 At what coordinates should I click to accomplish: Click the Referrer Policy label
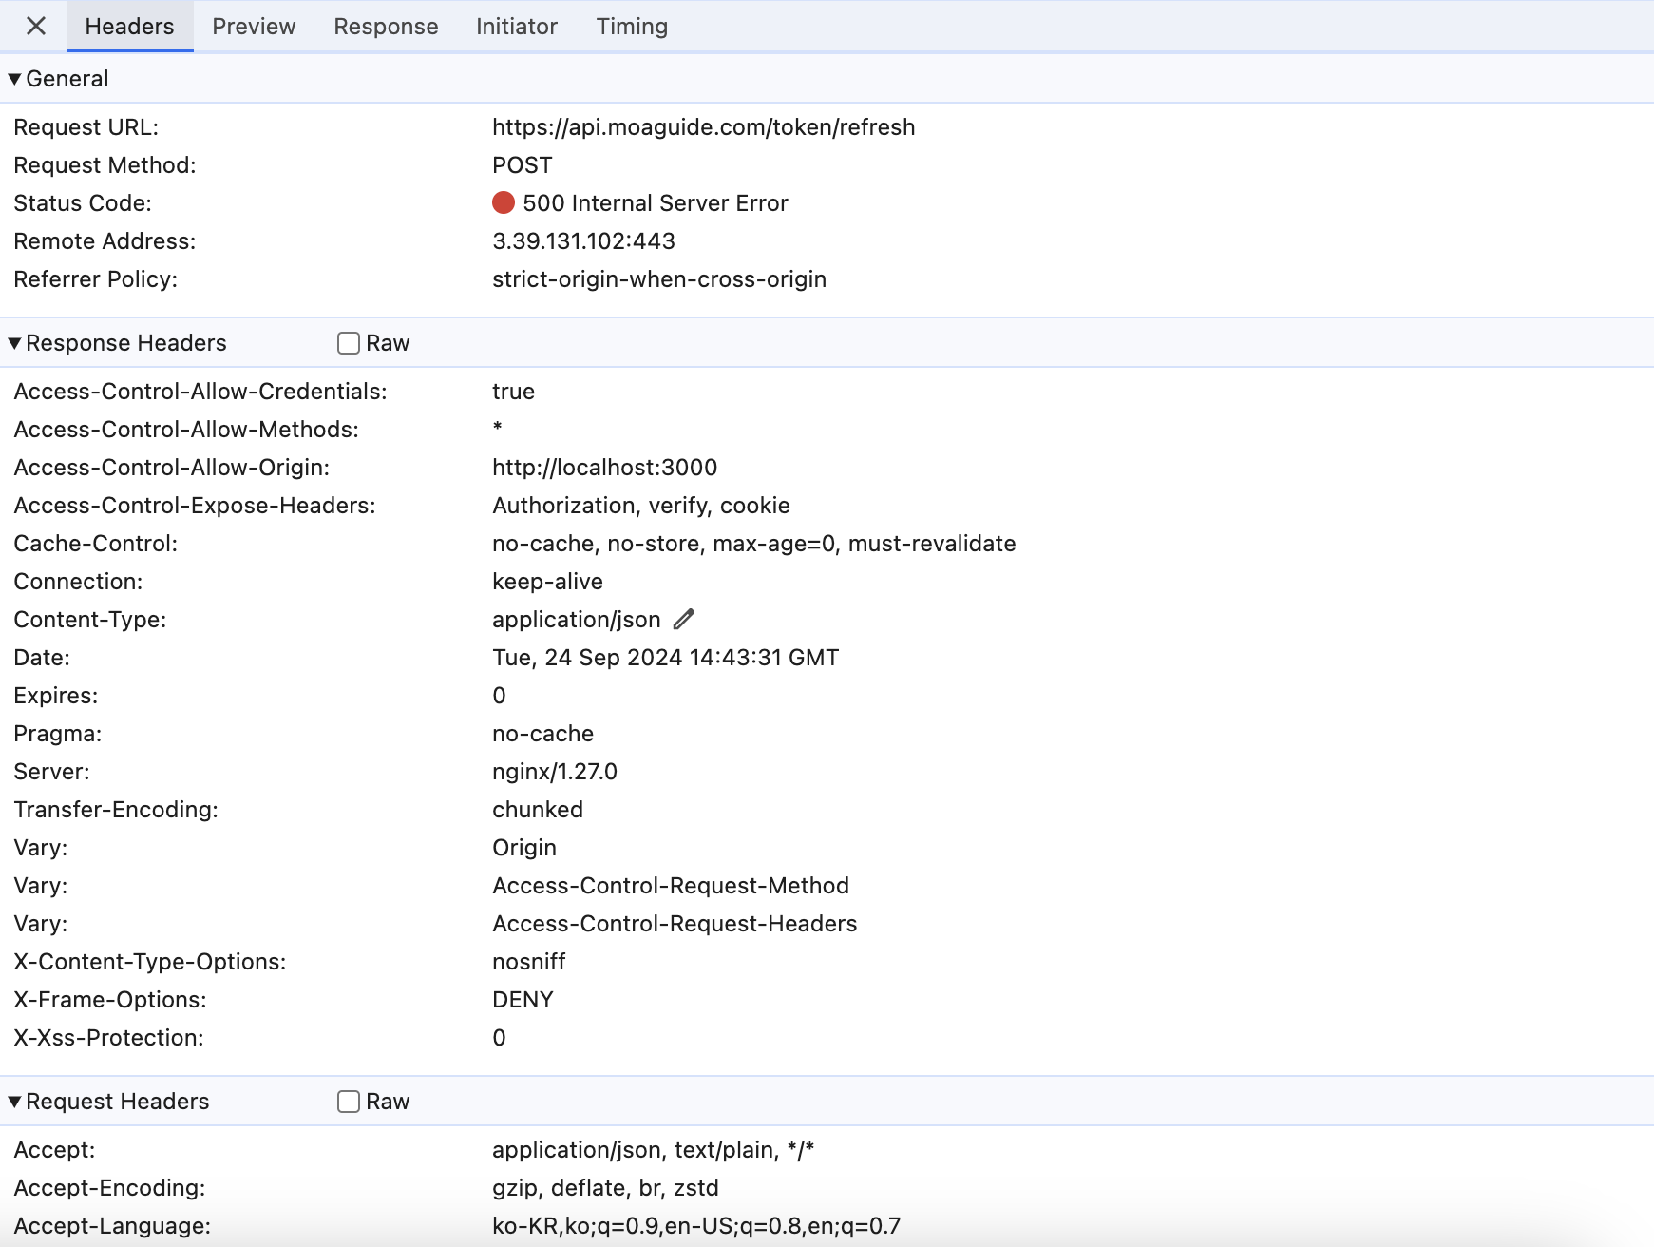point(96,279)
